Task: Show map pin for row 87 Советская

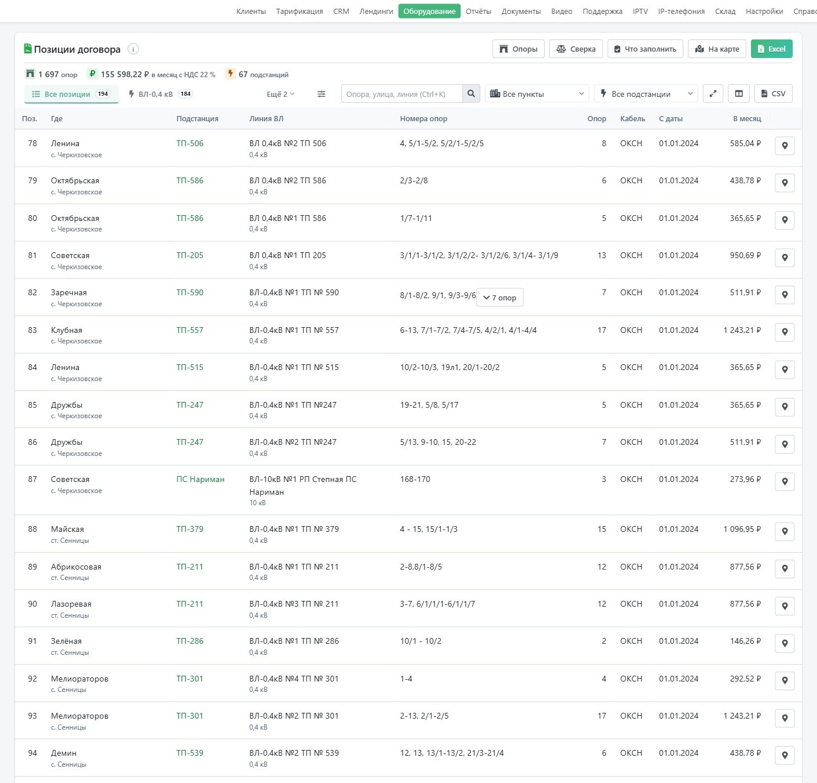Action: click(785, 481)
